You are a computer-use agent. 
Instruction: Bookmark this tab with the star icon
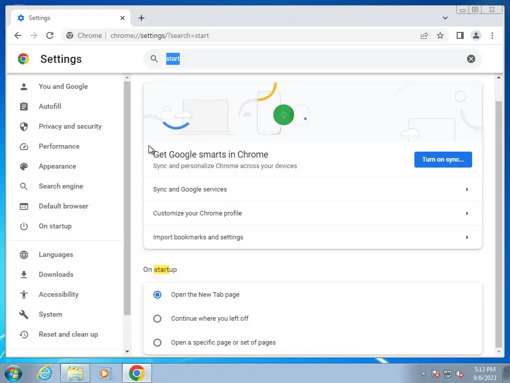(440, 35)
